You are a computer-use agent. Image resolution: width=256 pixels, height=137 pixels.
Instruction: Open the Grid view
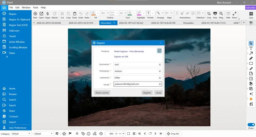tap(251, 14)
